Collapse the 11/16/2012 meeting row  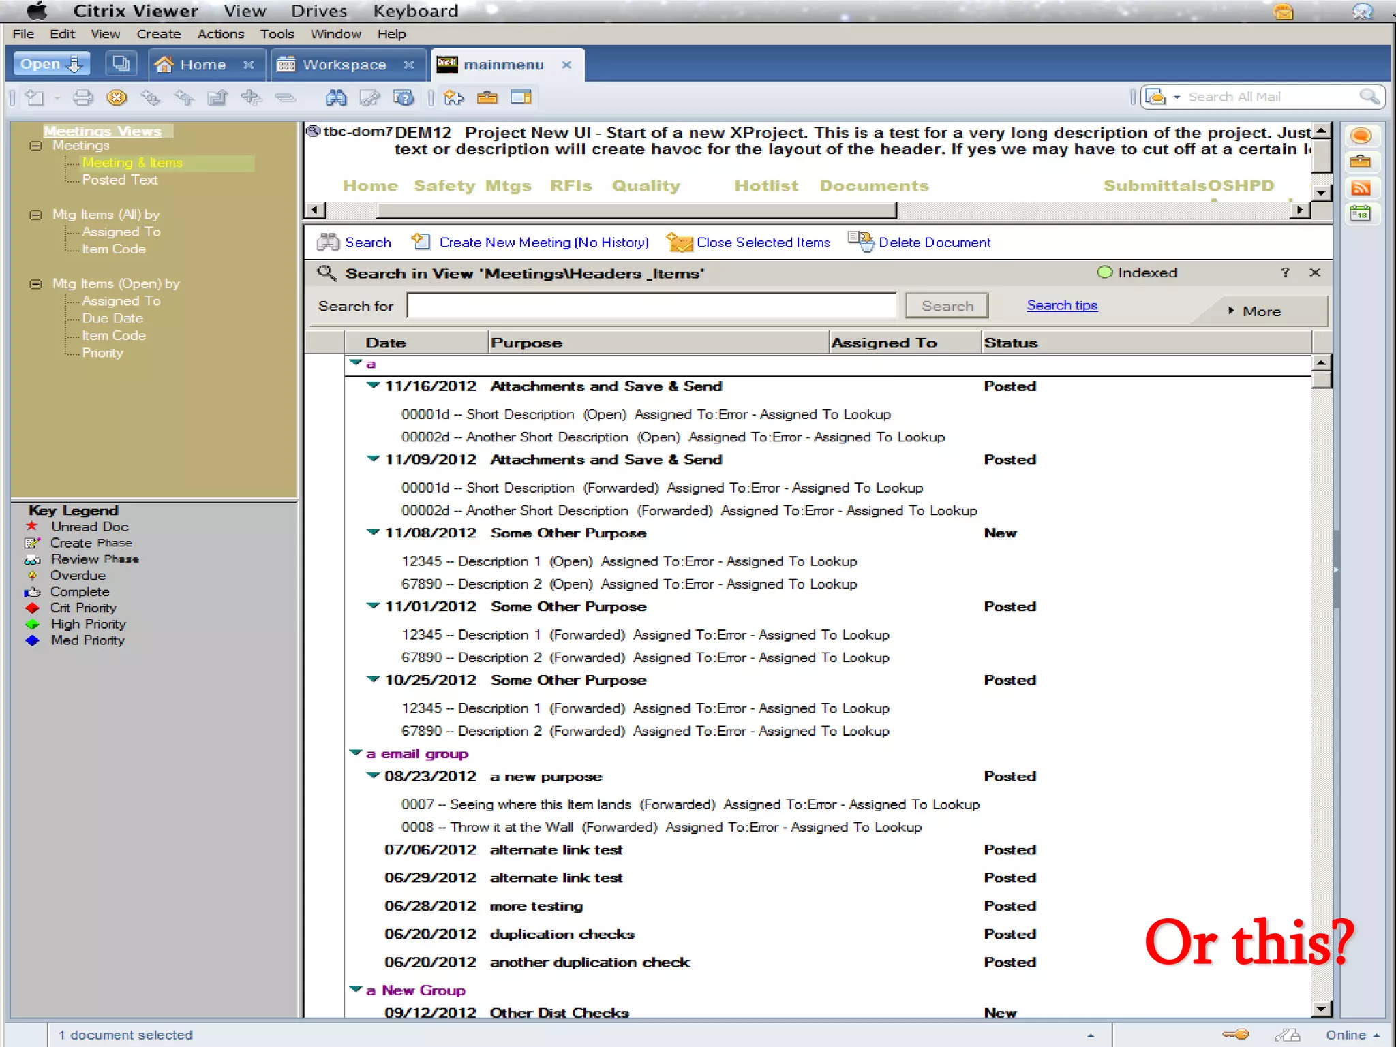point(373,386)
